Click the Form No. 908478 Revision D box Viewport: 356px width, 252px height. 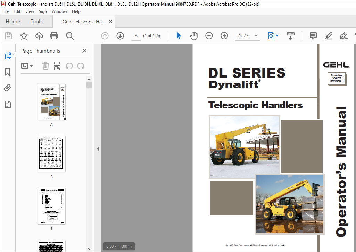pos(337,79)
